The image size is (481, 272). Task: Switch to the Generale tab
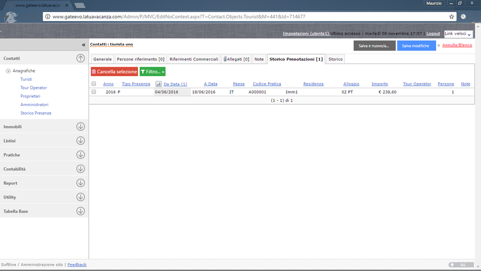[102, 59]
